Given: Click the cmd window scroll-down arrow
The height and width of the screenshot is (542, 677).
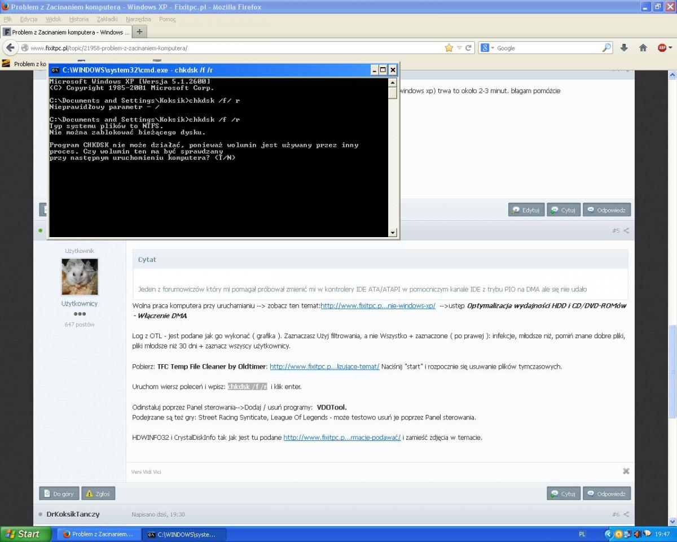Looking at the screenshot, I should tap(393, 233).
